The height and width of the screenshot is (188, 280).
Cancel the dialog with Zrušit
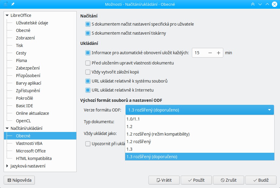(x=229, y=180)
